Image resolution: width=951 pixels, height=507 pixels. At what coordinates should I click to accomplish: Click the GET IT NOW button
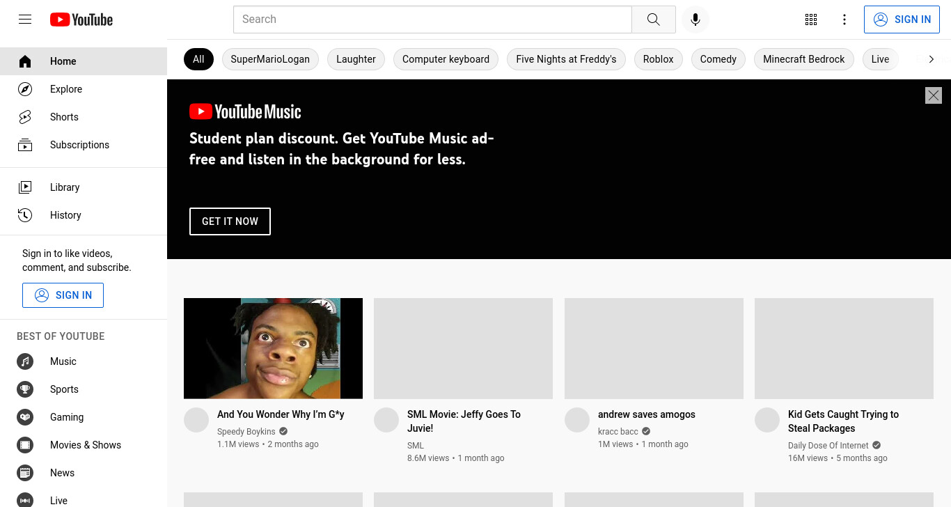(x=230, y=221)
